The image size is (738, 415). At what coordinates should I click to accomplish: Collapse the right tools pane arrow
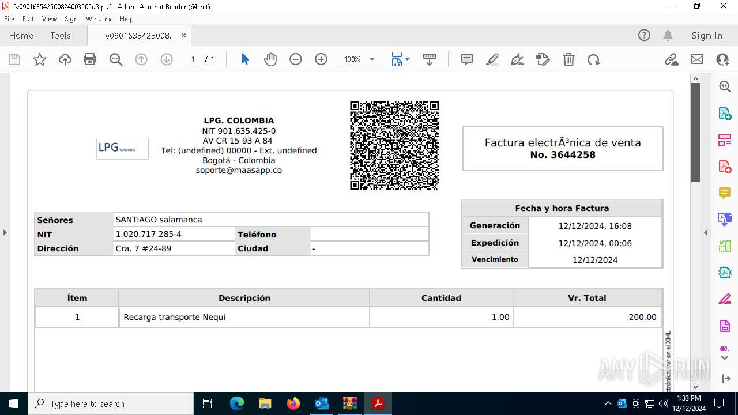[706, 232]
